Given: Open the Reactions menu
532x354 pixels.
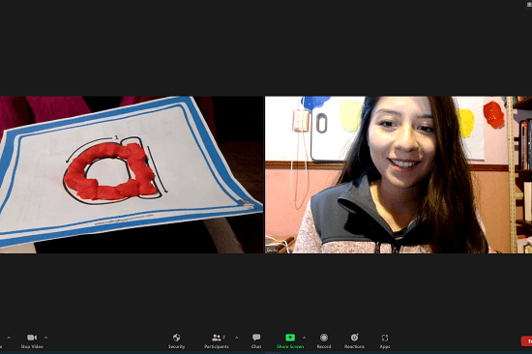Looking at the screenshot, I should pyautogui.click(x=354, y=340).
